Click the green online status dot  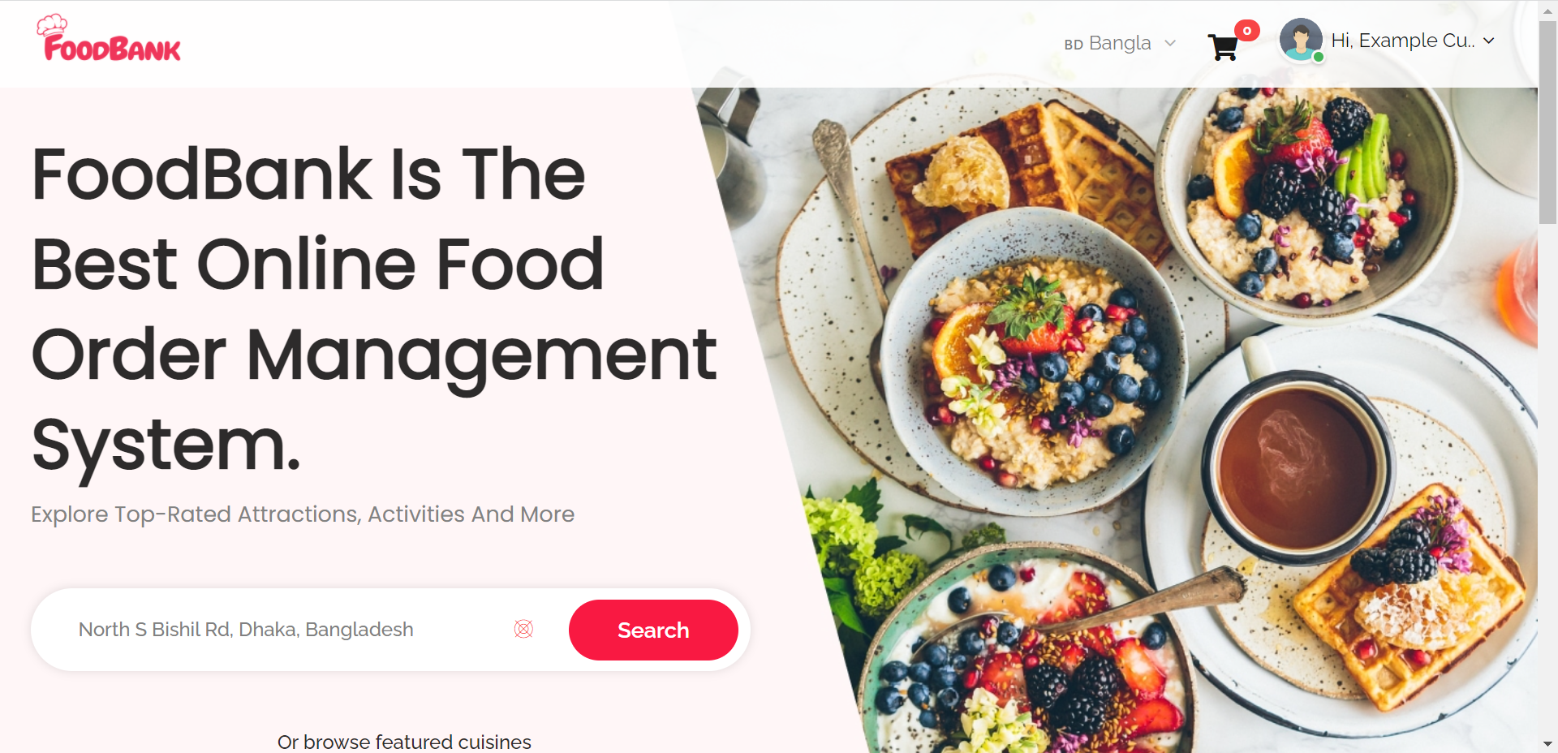tap(1319, 57)
